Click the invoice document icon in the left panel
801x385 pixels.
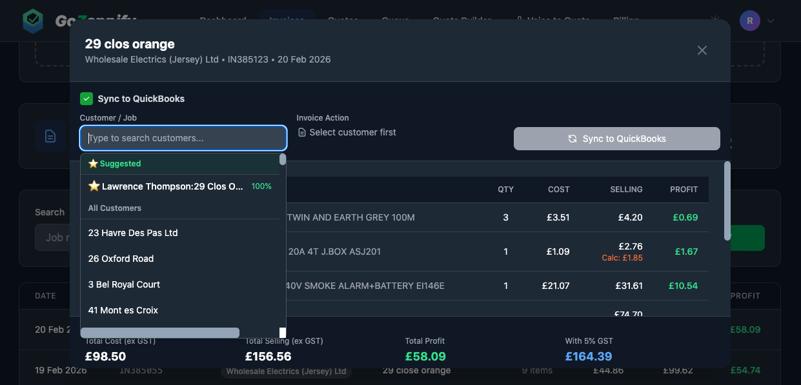click(x=52, y=136)
